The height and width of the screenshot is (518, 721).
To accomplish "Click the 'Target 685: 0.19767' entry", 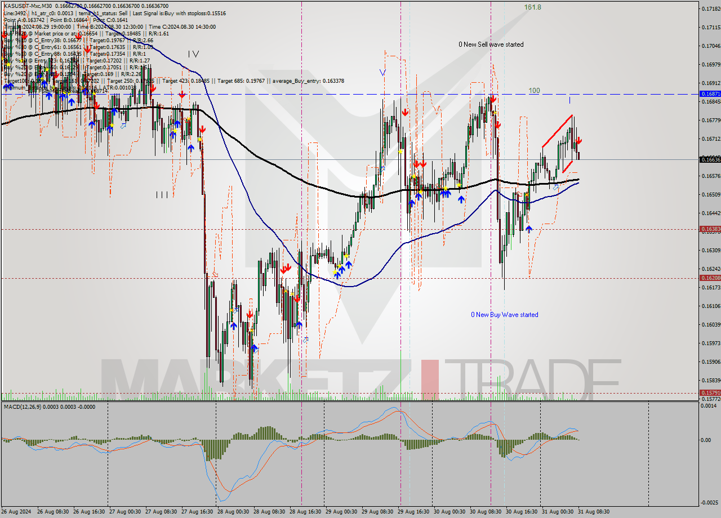I will (x=241, y=81).
